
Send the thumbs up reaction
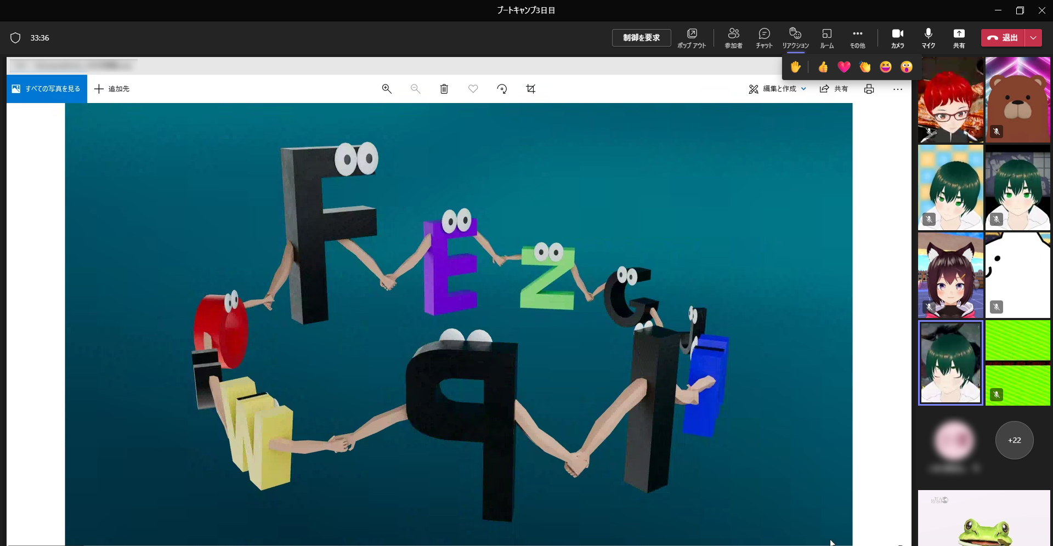click(823, 67)
